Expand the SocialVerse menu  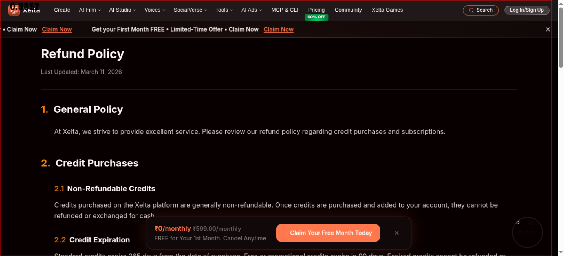coord(190,10)
